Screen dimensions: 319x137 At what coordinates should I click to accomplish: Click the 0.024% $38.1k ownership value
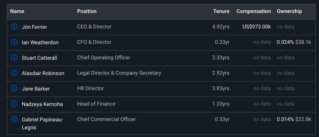point(294,42)
